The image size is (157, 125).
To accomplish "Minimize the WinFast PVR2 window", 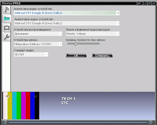I will (x=145, y=3).
